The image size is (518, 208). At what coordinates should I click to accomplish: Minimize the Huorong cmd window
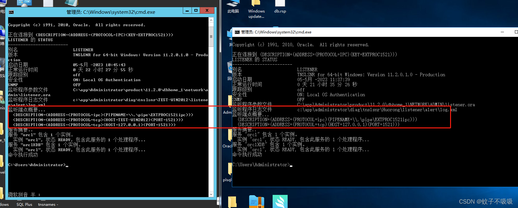pos(502,32)
